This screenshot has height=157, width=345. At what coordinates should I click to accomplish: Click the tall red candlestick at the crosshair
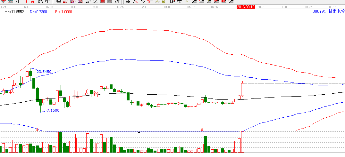243,90
